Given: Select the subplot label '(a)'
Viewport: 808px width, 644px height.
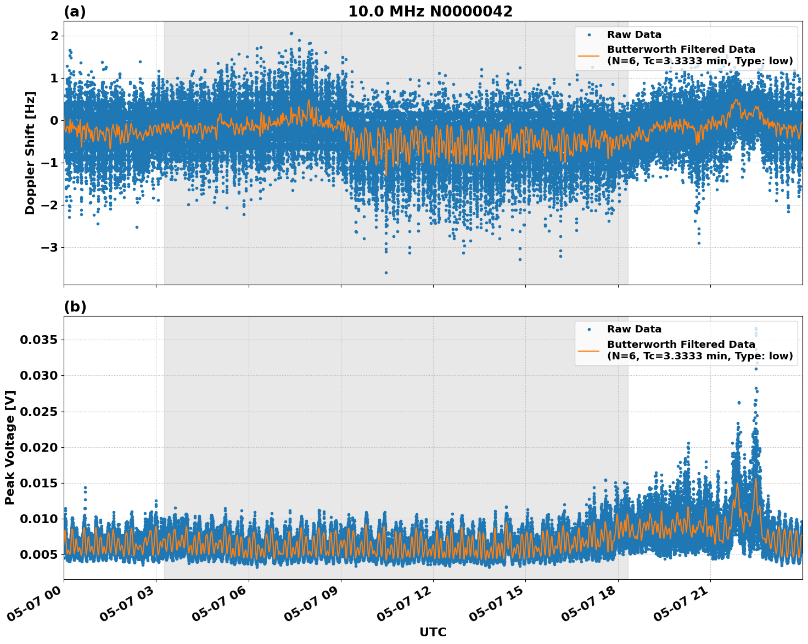Looking at the screenshot, I should click(75, 10).
